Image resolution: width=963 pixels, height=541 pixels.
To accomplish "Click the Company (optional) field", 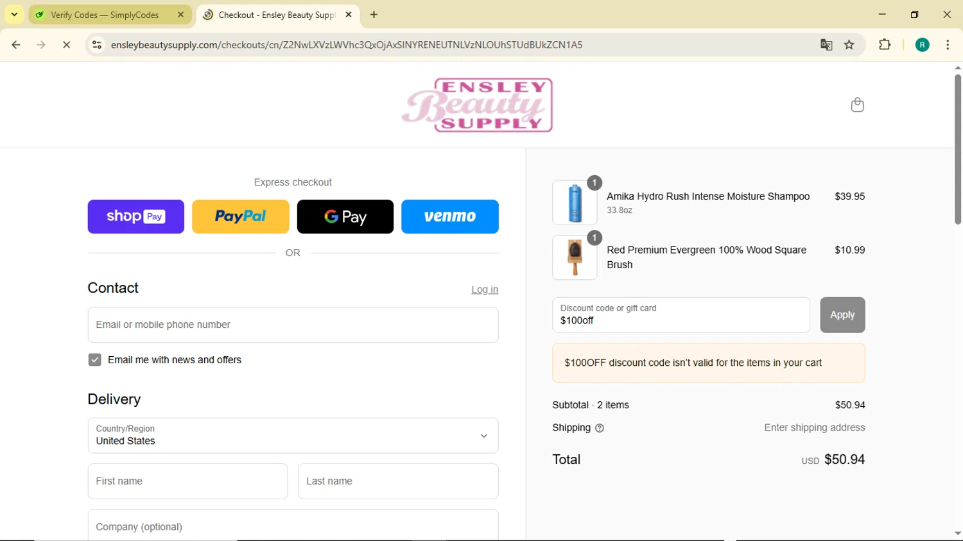I will (x=293, y=526).
